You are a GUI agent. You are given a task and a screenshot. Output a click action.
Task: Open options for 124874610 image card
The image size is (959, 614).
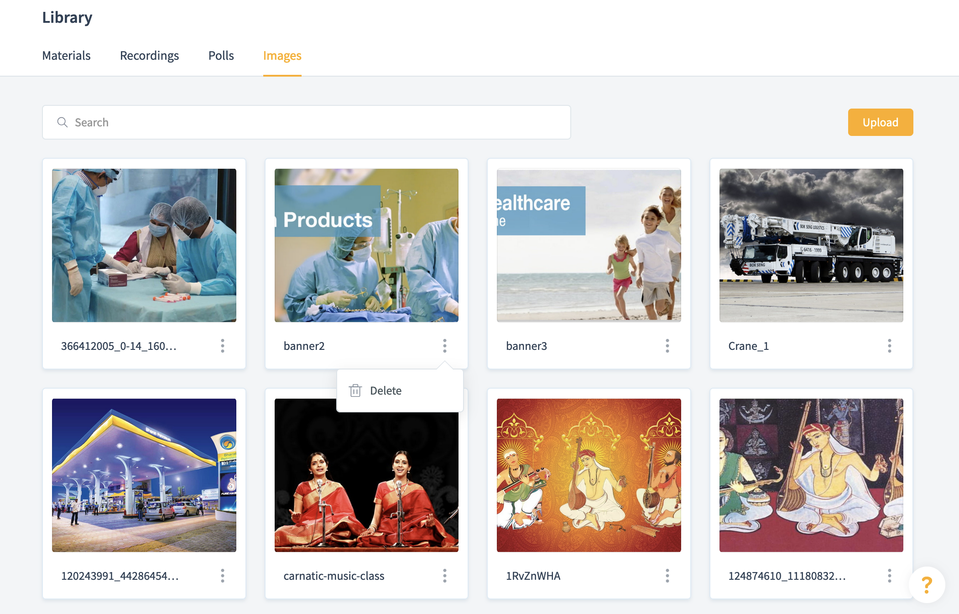tap(889, 576)
